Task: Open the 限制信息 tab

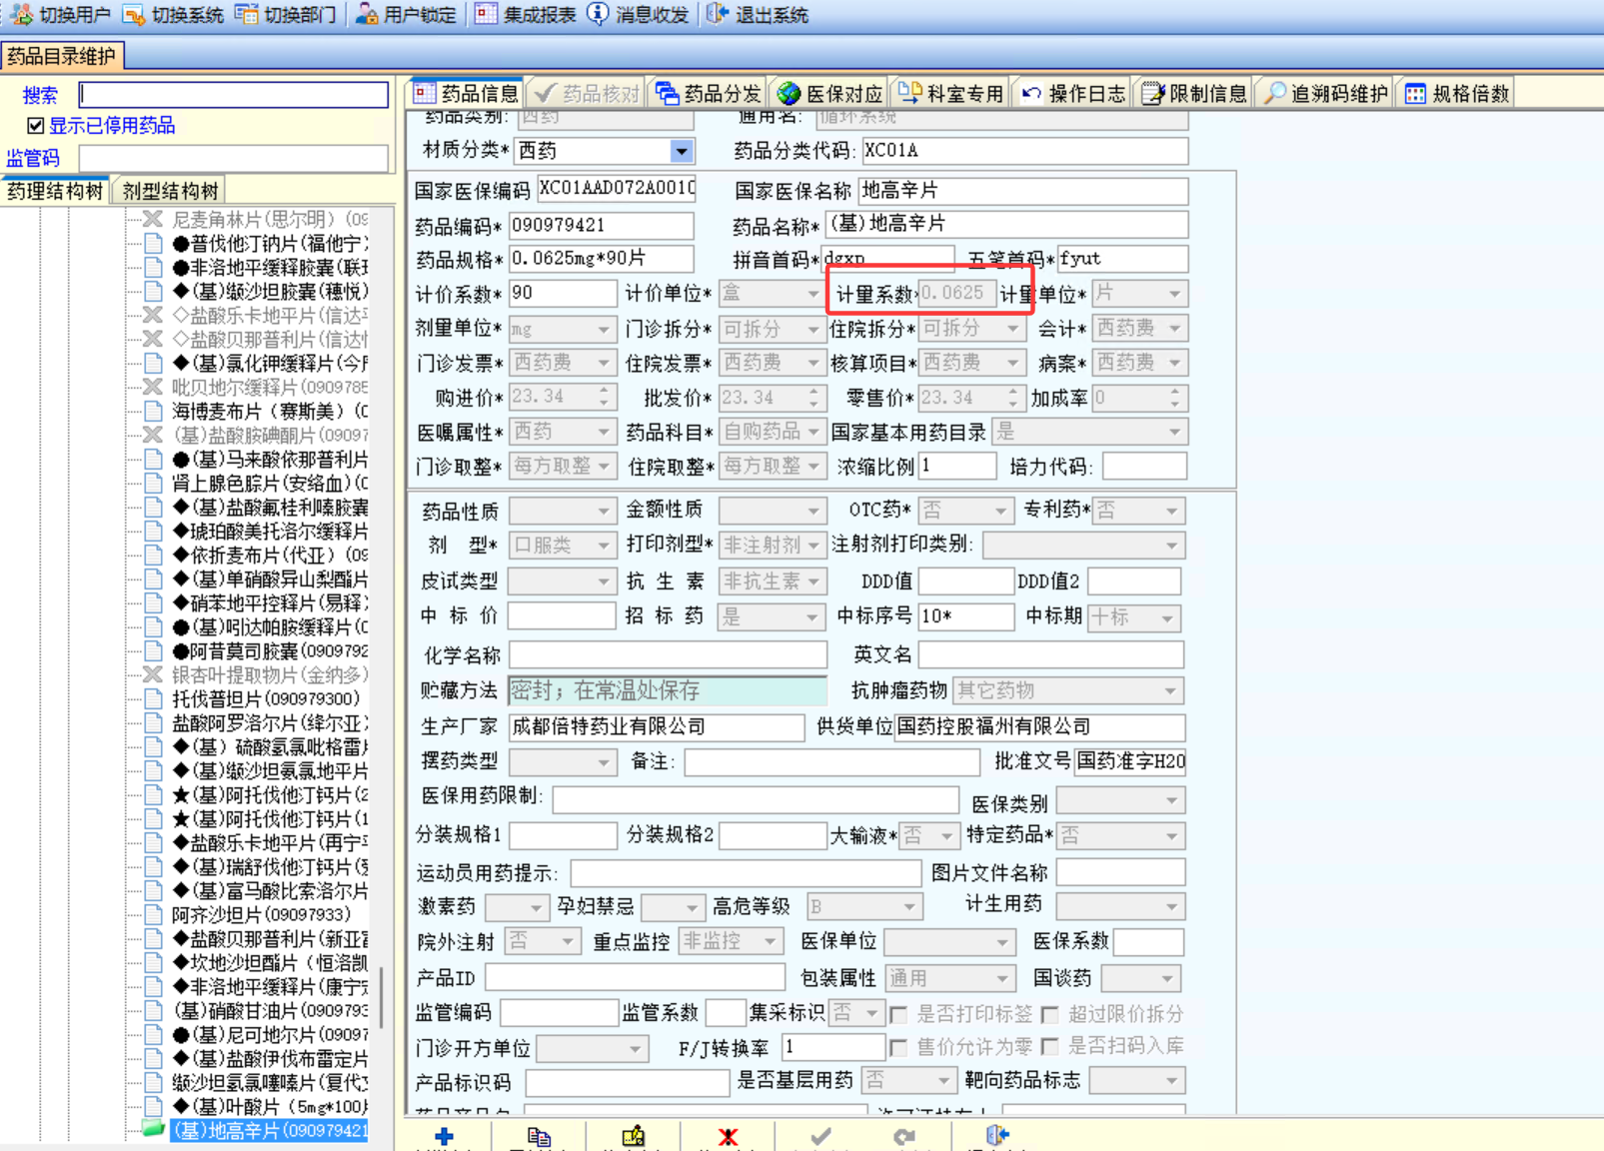Action: point(1194,93)
